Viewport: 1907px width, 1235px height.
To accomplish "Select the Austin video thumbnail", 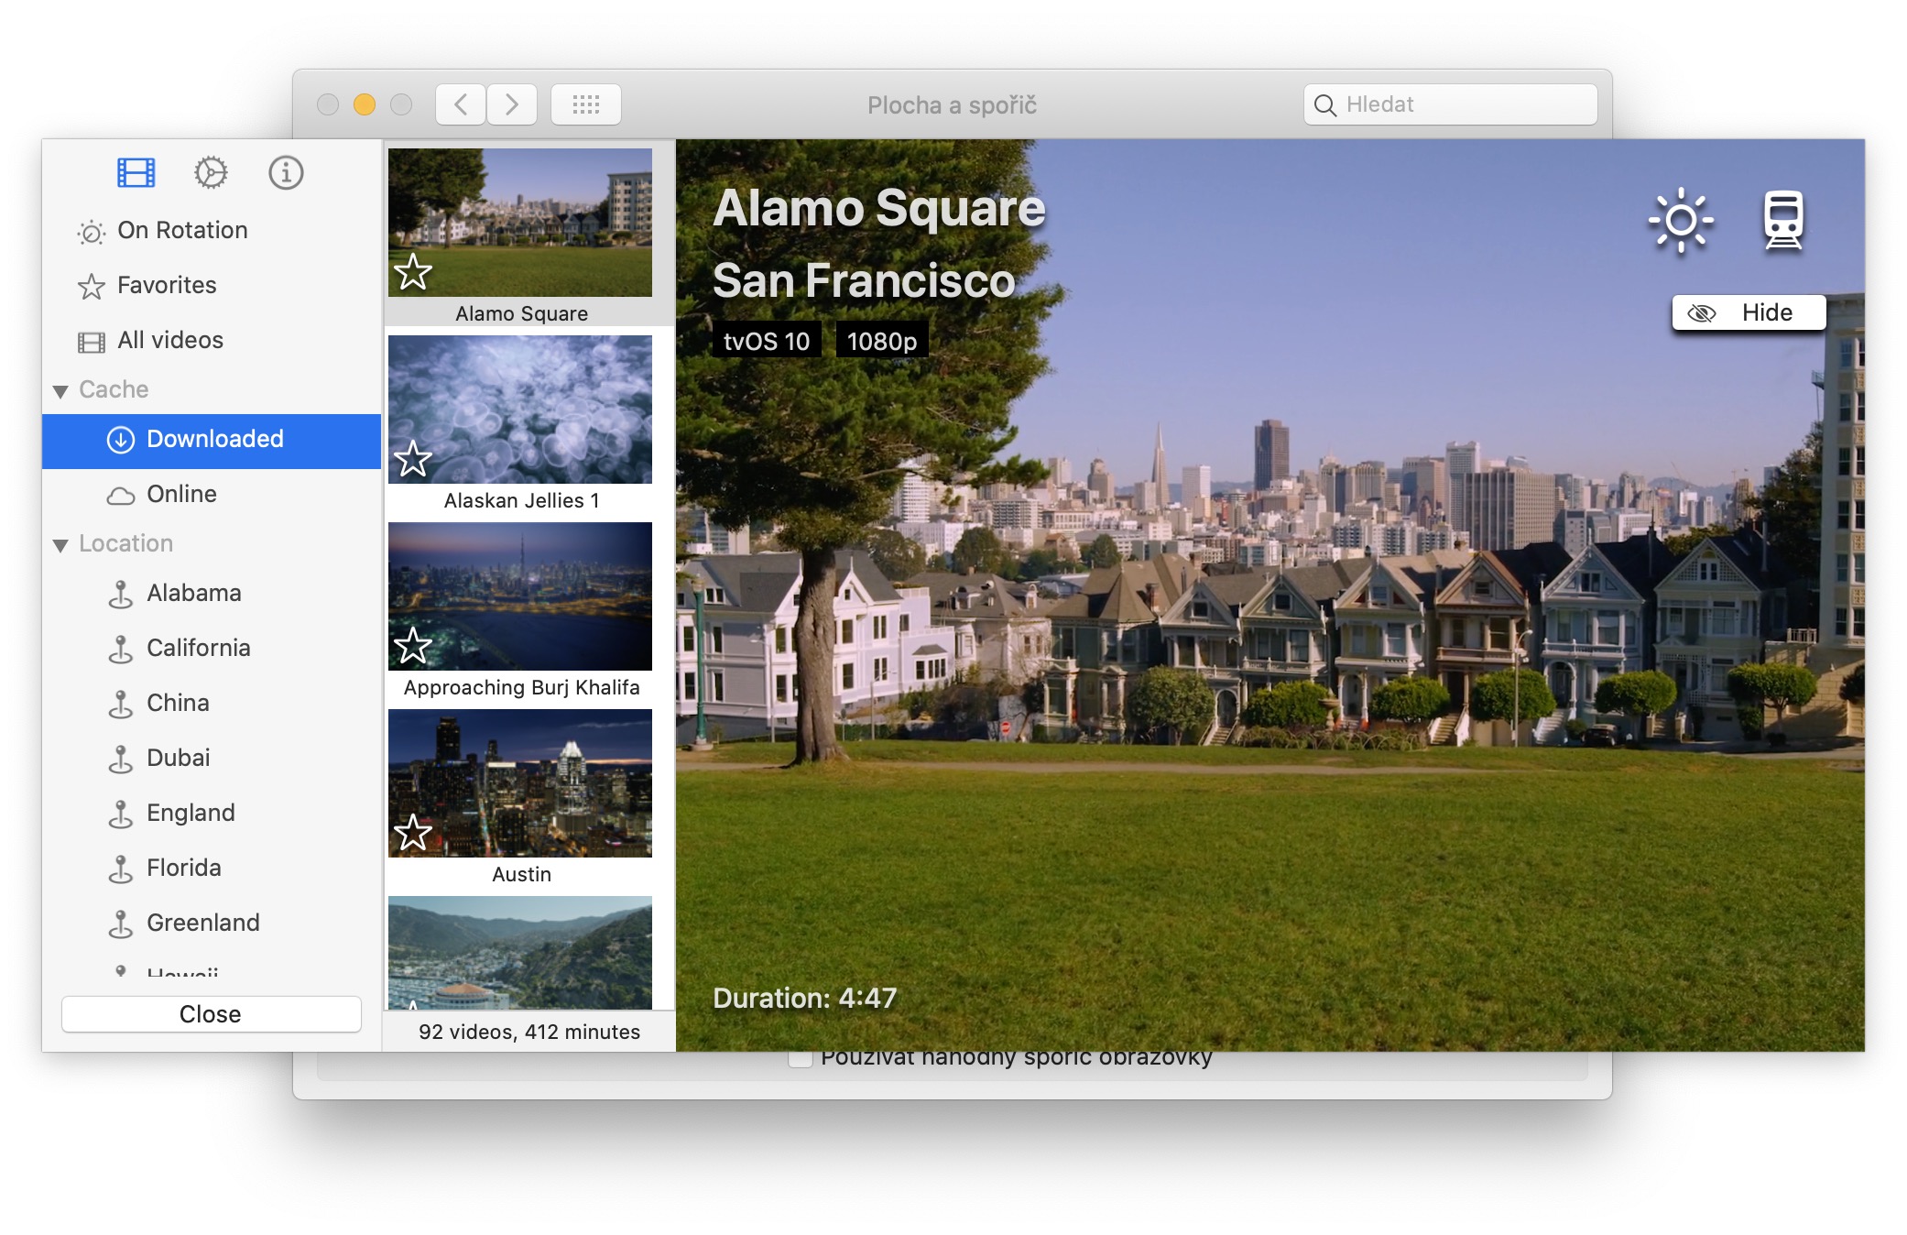I will [520, 783].
